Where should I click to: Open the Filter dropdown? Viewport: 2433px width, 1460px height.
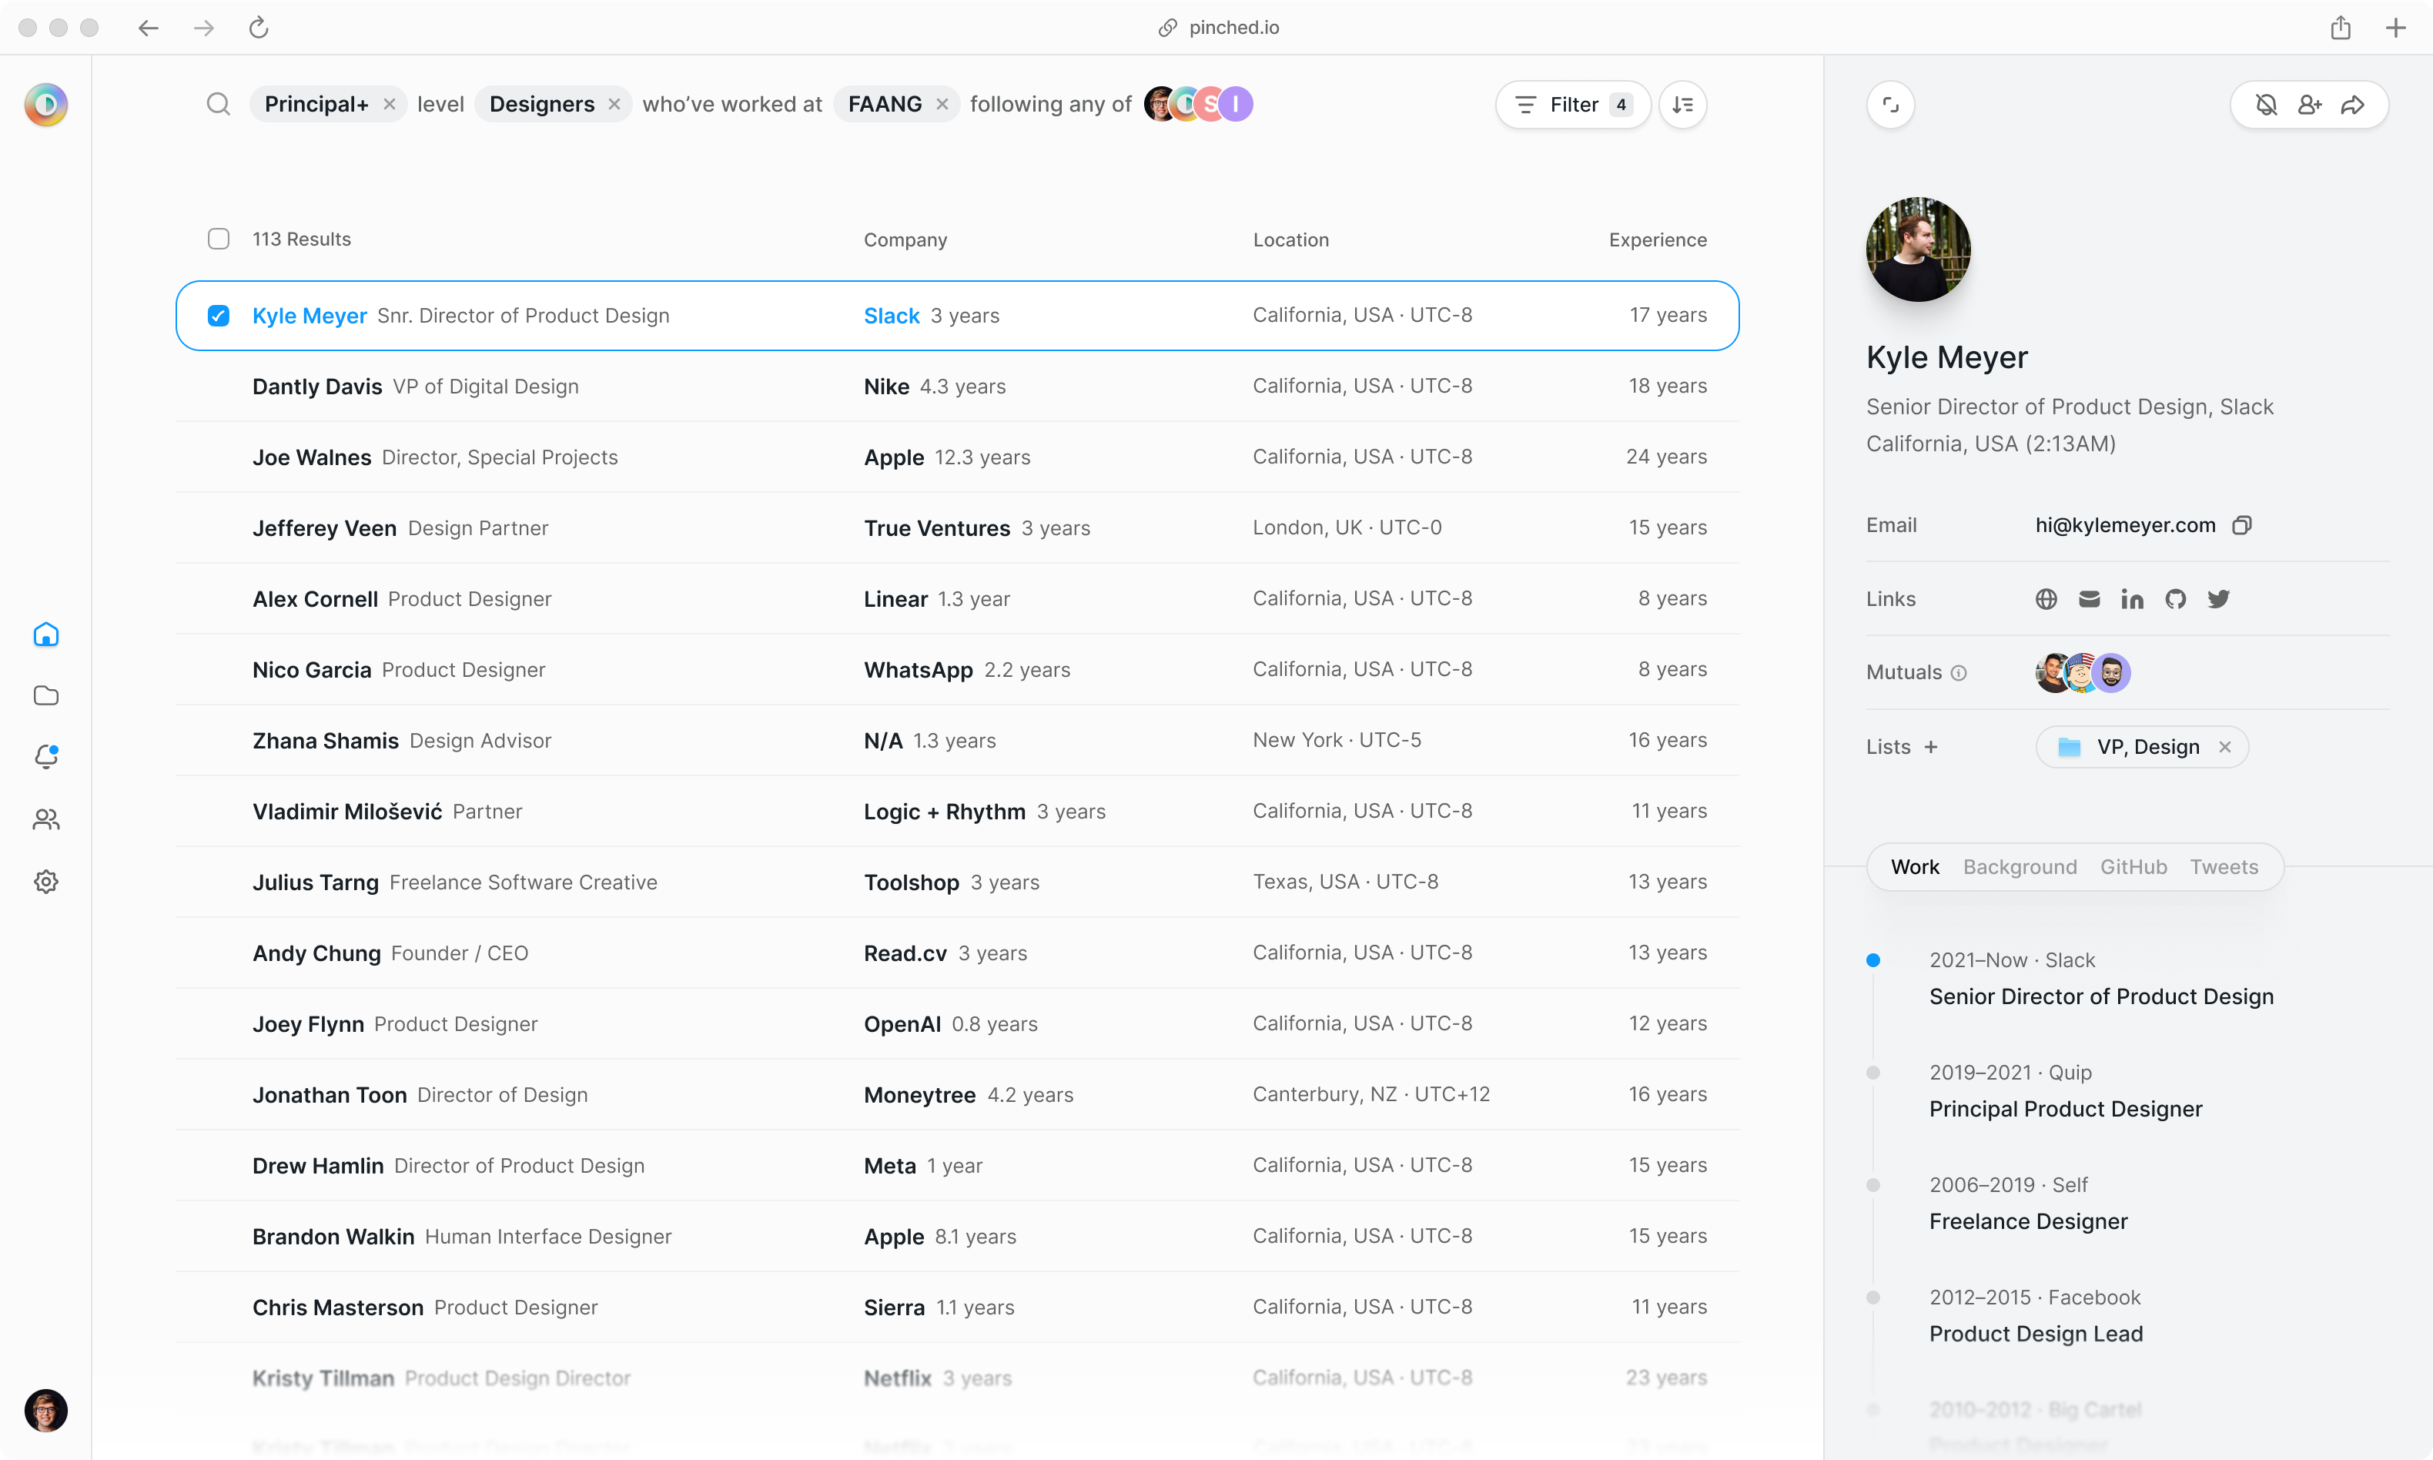pyautogui.click(x=1572, y=104)
